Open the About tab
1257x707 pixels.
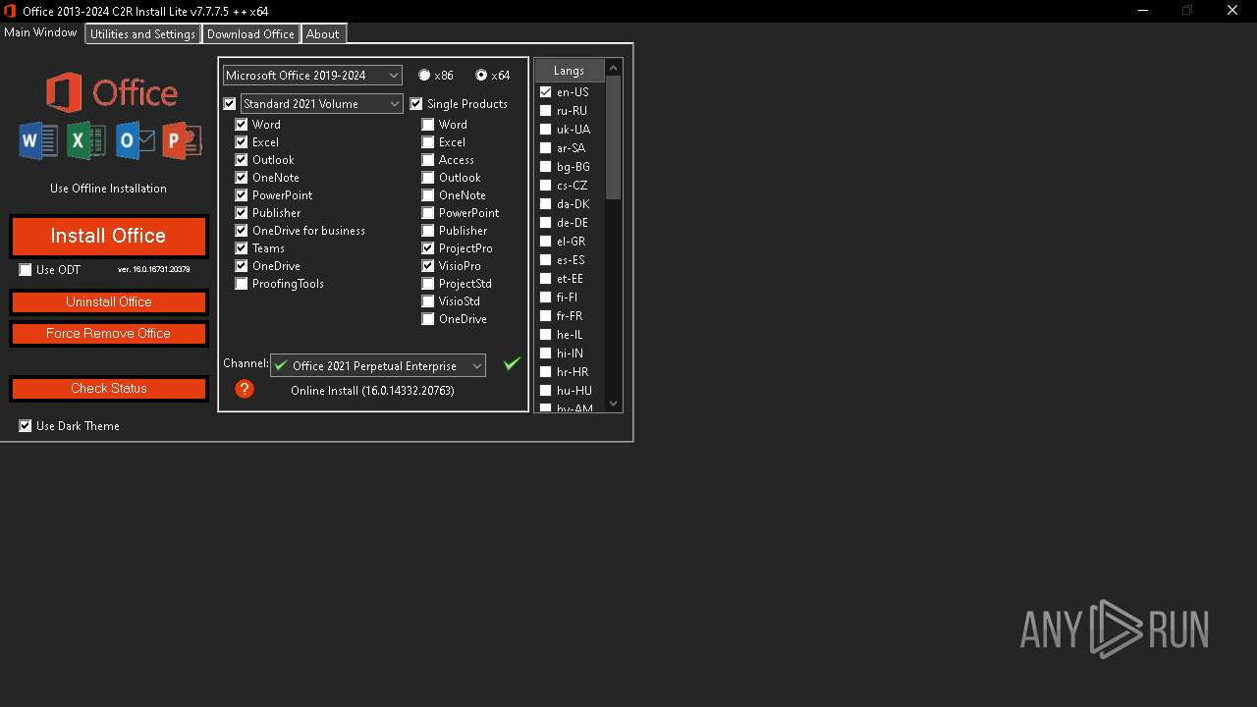322,34
